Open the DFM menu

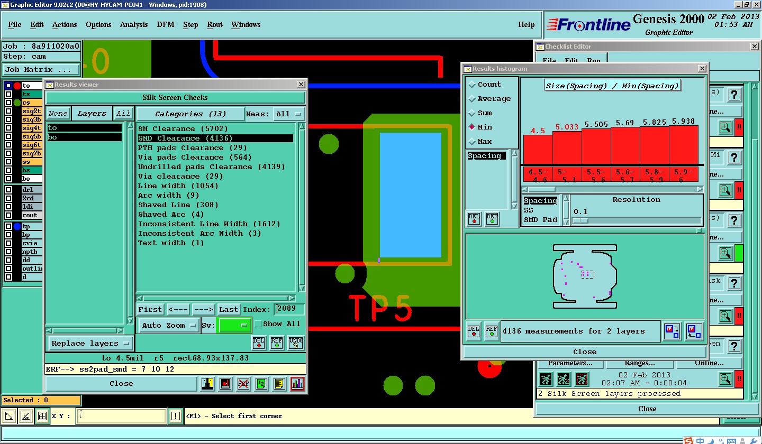pyautogui.click(x=166, y=24)
